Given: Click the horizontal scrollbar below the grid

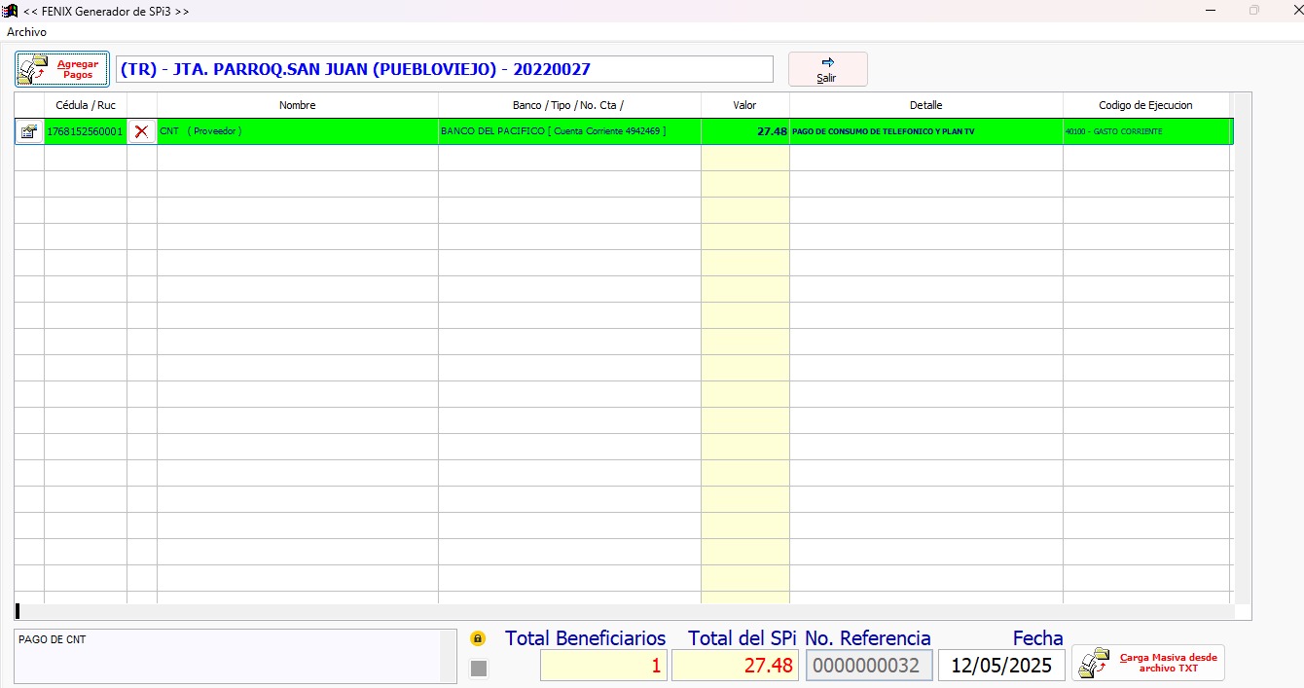Looking at the screenshot, I should point(623,612).
